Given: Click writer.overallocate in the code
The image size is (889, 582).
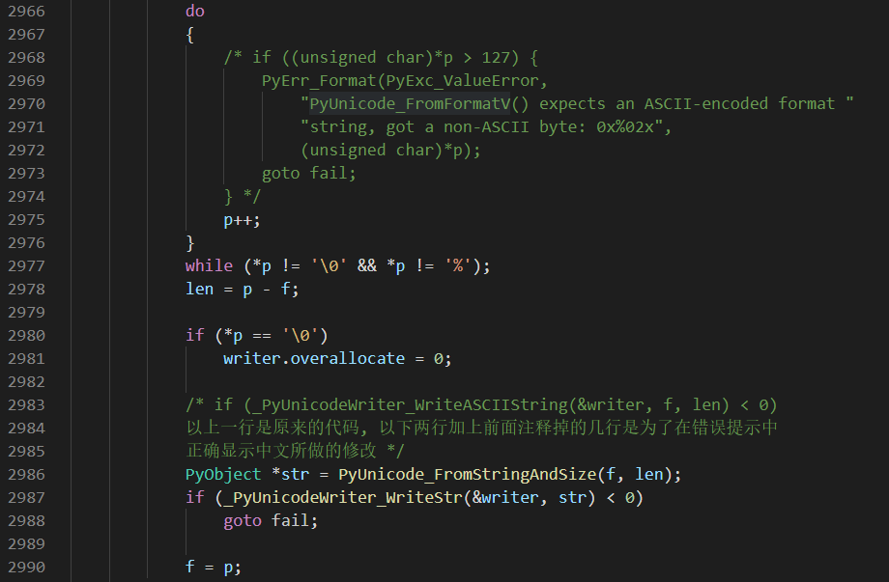Looking at the screenshot, I should pyautogui.click(x=314, y=358).
